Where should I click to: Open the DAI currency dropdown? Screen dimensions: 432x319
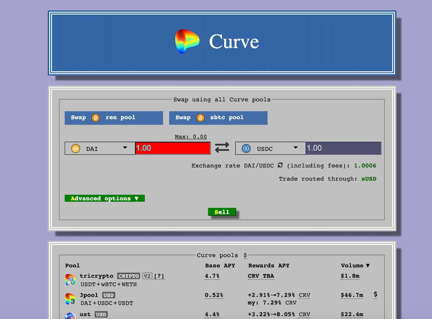[x=100, y=148]
